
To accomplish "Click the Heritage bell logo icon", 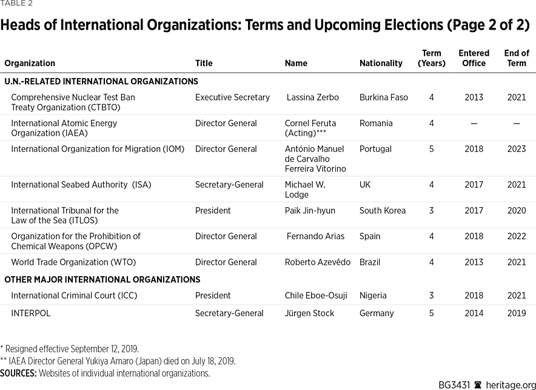I will tap(478, 385).
